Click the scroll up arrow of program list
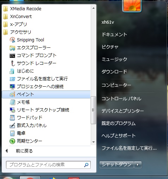 click(94, 8)
